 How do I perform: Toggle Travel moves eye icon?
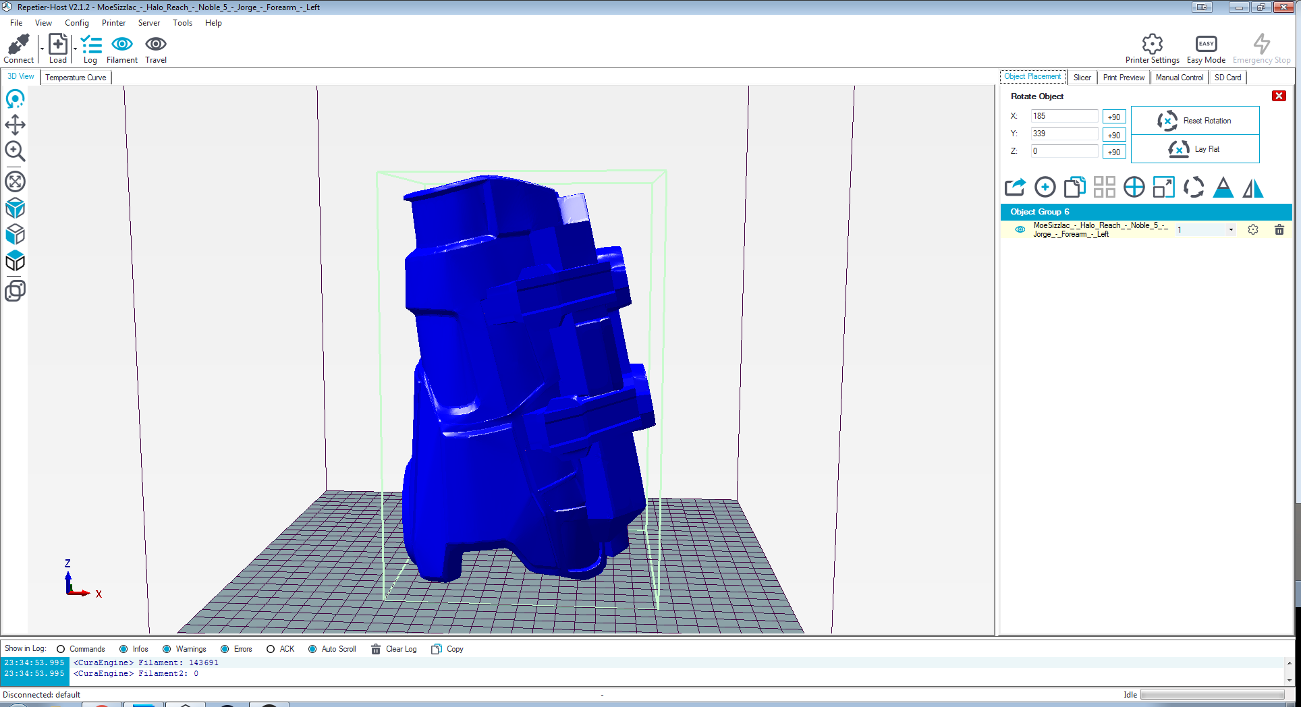156,44
